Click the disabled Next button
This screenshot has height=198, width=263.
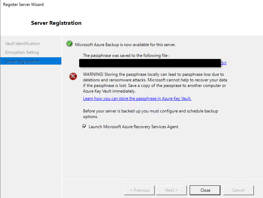171,190
